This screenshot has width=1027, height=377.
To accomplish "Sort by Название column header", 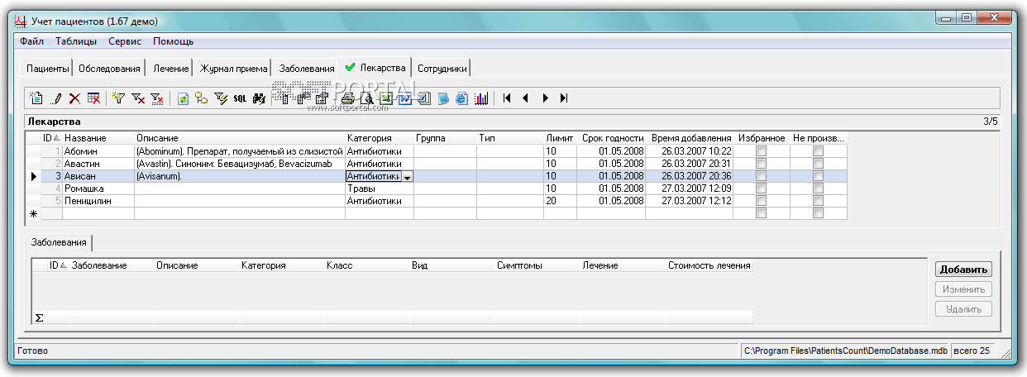I will [x=98, y=138].
